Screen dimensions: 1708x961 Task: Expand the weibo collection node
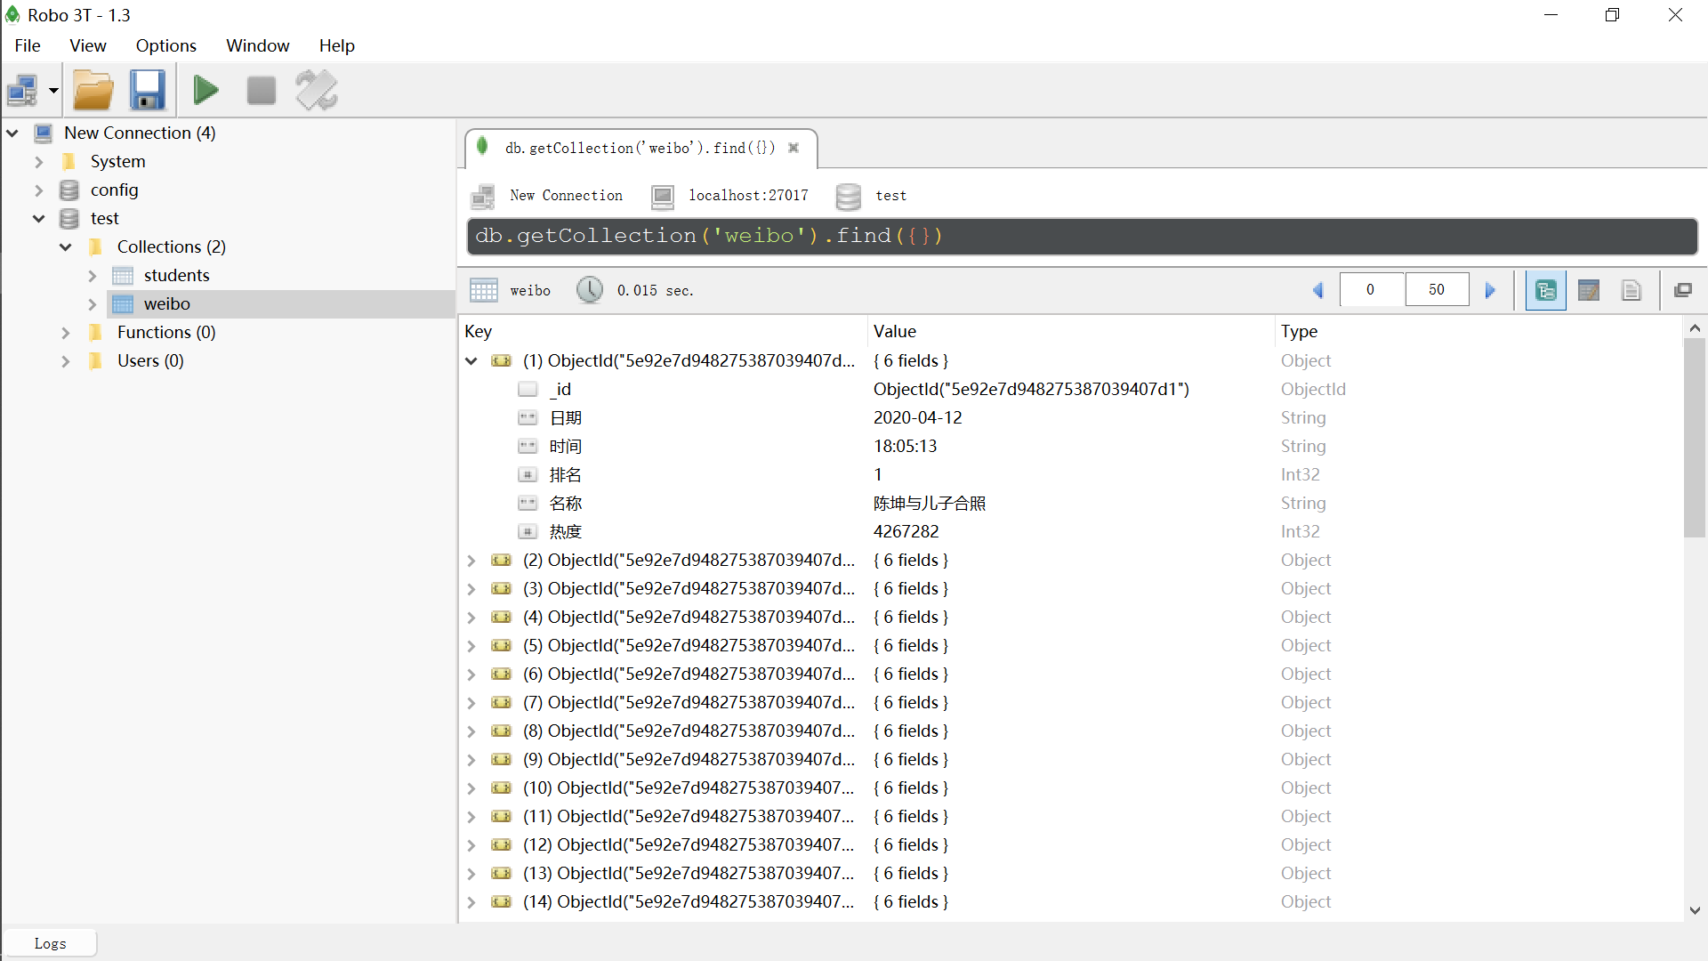click(x=92, y=304)
